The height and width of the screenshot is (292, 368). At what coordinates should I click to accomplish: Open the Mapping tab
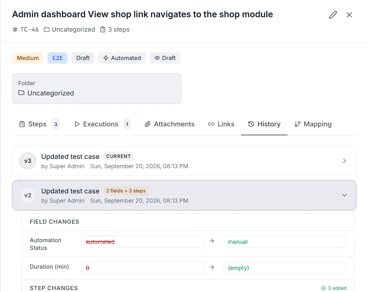click(313, 124)
